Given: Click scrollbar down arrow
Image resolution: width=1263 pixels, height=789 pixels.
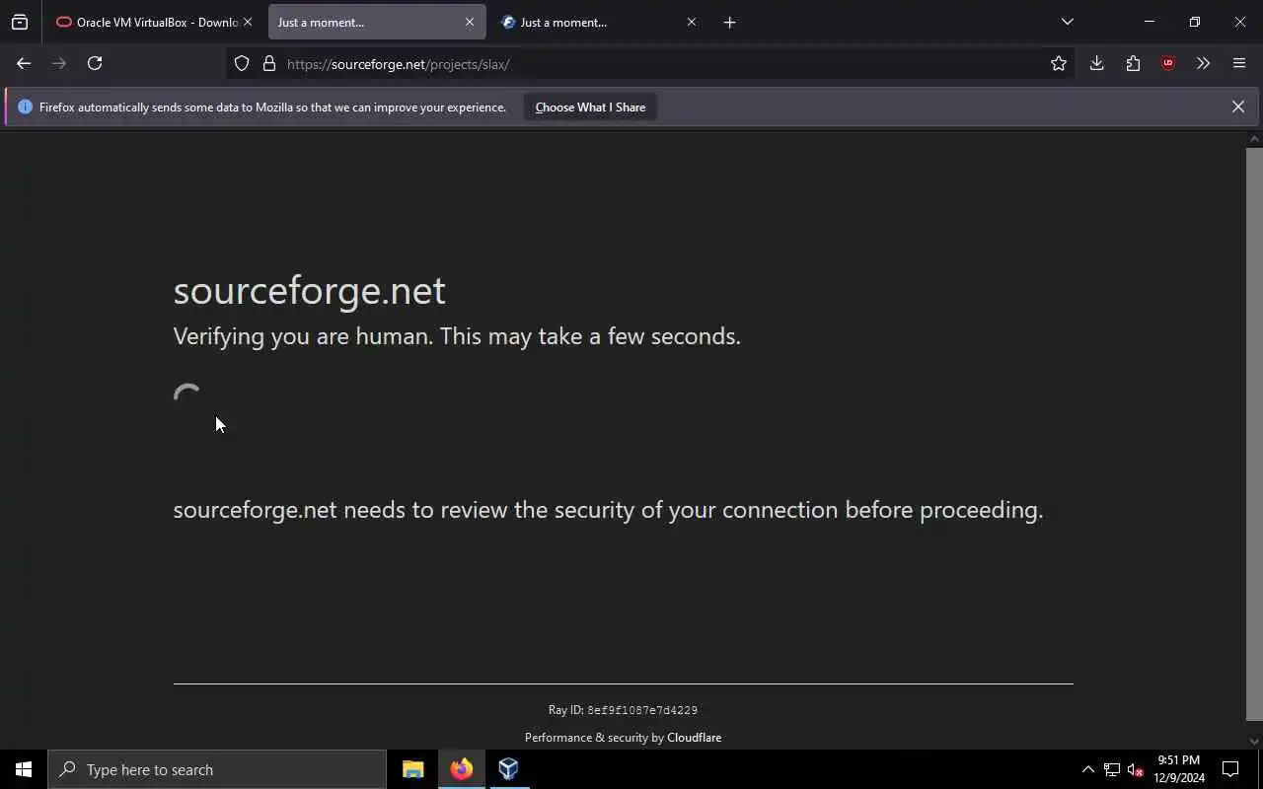Looking at the screenshot, I should pos(1254,741).
